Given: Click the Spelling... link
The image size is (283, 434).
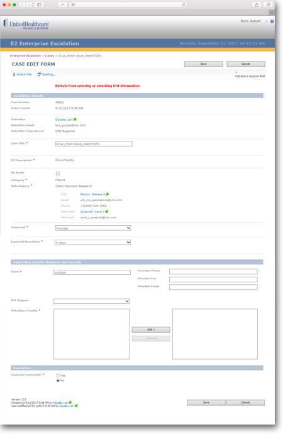Looking at the screenshot, I should pos(49,74).
